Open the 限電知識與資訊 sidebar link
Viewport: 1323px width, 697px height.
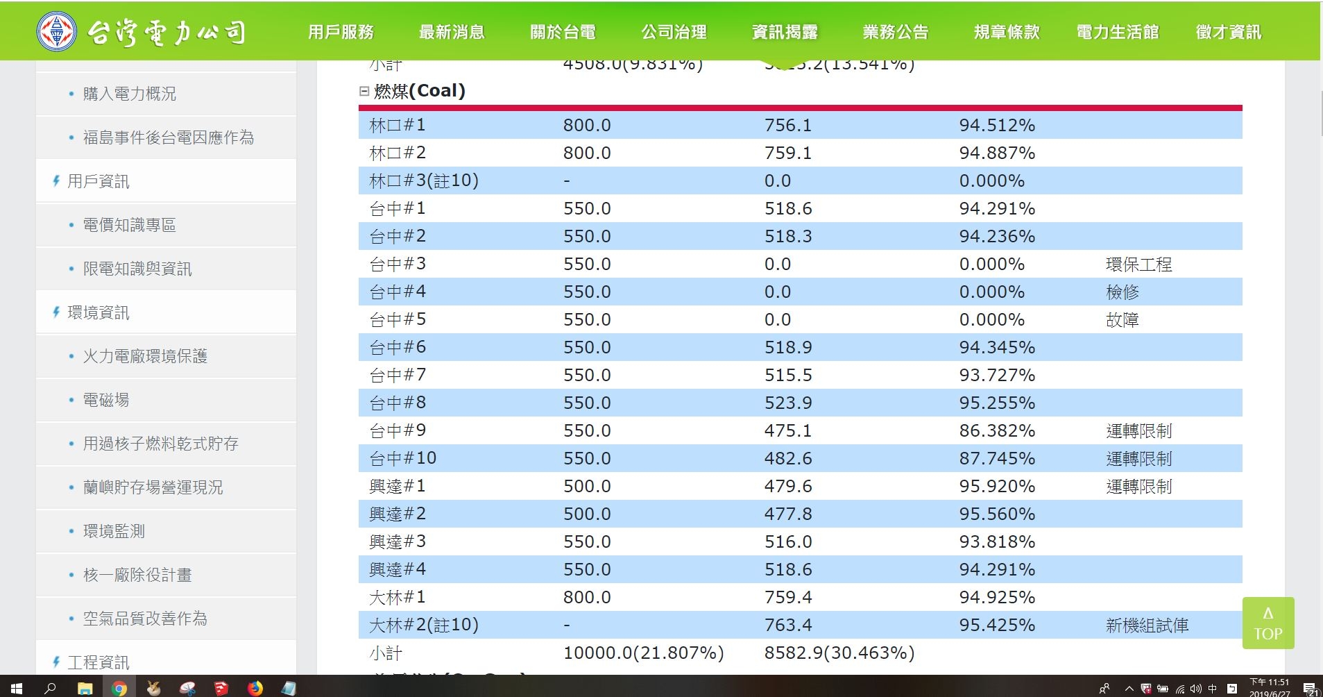[137, 269]
